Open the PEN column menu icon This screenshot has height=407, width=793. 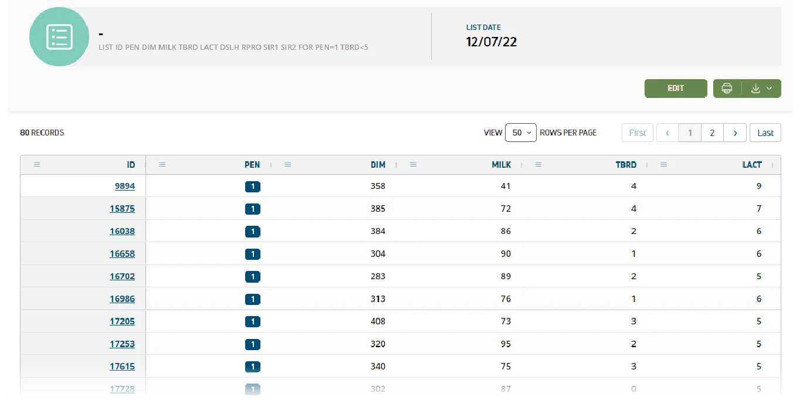(162, 165)
